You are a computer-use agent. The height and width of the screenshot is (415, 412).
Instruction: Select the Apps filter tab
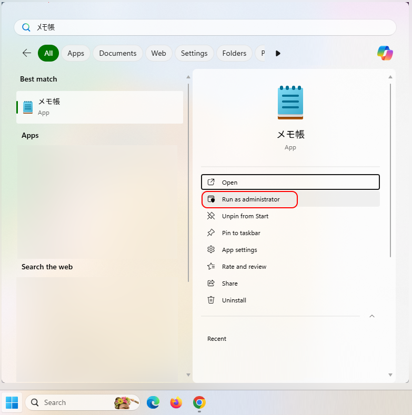click(76, 53)
